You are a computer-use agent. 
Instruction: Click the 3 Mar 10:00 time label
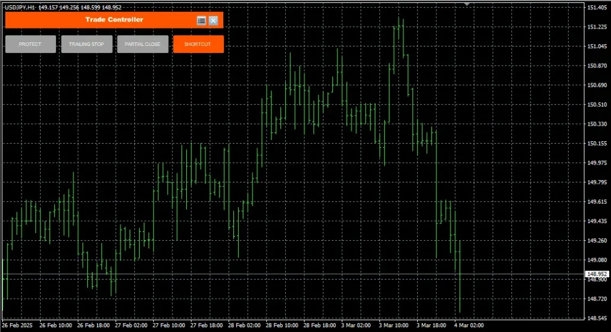[x=394, y=325]
